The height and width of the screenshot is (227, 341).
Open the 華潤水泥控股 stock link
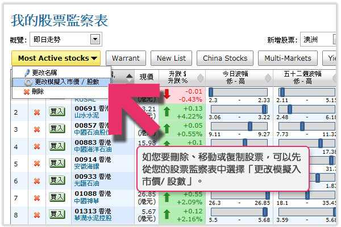93,218
